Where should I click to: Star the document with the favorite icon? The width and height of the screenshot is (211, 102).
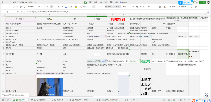(x=36, y=2)
